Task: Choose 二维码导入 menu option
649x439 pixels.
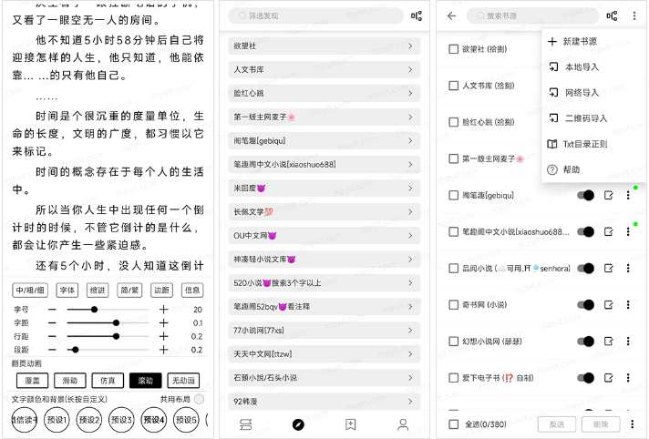Action: pos(585,118)
